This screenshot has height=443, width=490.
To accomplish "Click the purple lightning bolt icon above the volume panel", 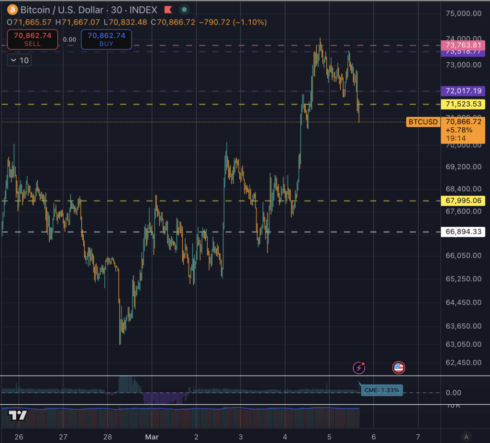I will pos(359,367).
